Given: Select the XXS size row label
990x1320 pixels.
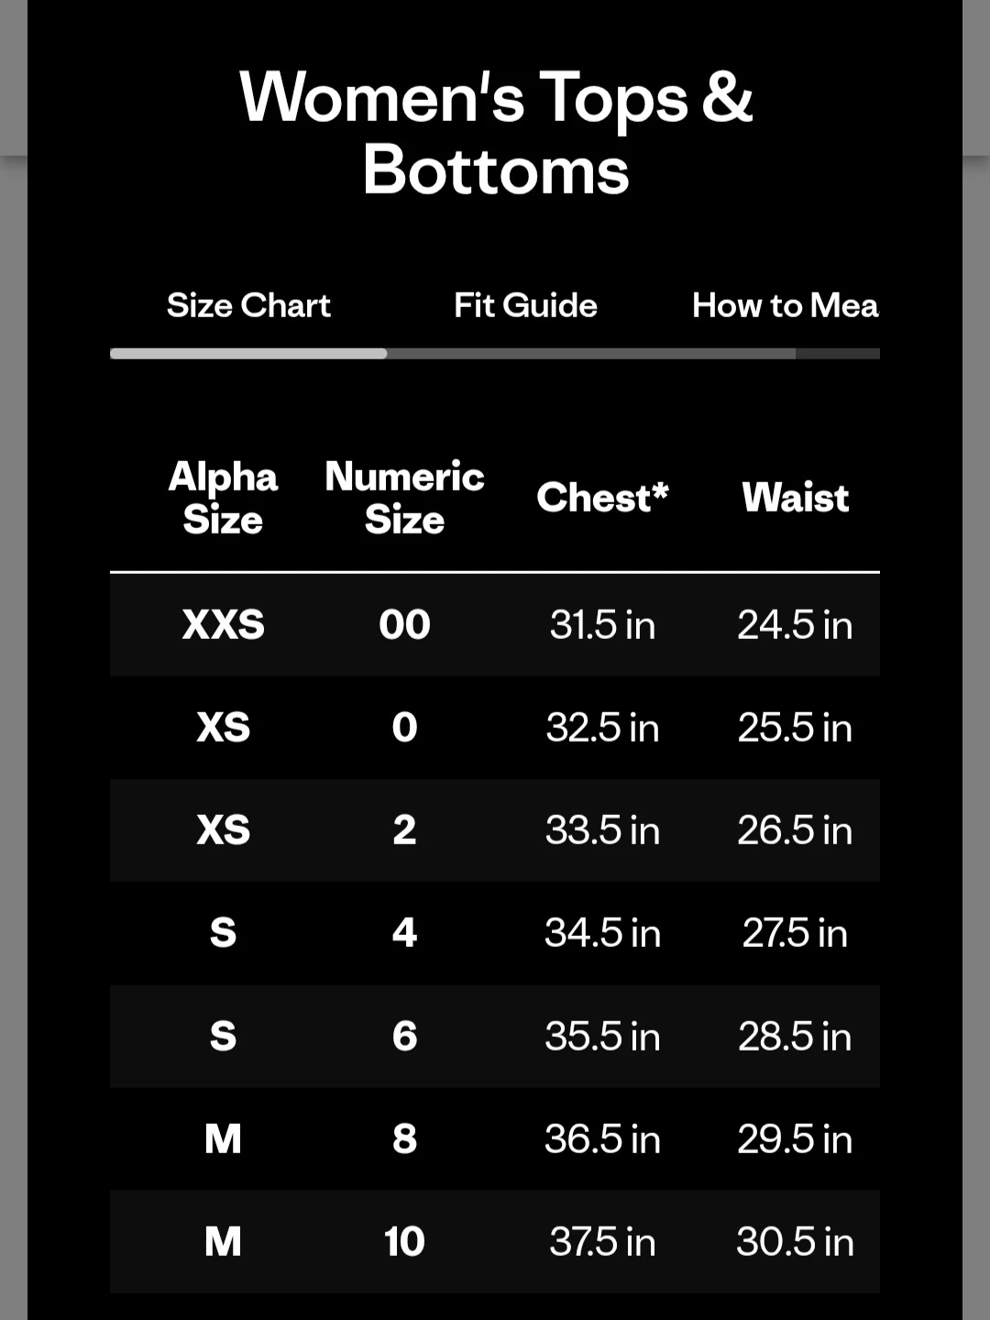Looking at the screenshot, I should (x=223, y=625).
